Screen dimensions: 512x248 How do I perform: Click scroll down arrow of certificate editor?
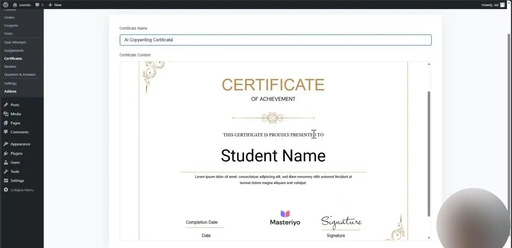tap(429, 238)
